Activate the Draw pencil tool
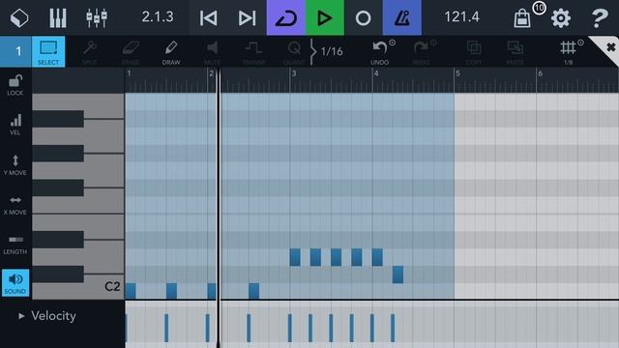The width and height of the screenshot is (619, 348). (171, 52)
